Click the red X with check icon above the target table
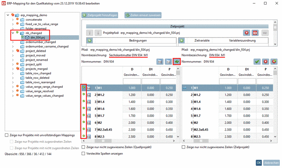Image resolution: width=282 pixels, height=168 pixels. coord(274,61)
